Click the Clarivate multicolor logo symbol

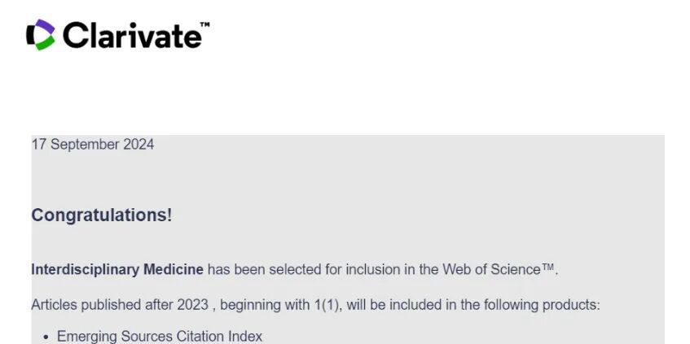point(41,34)
